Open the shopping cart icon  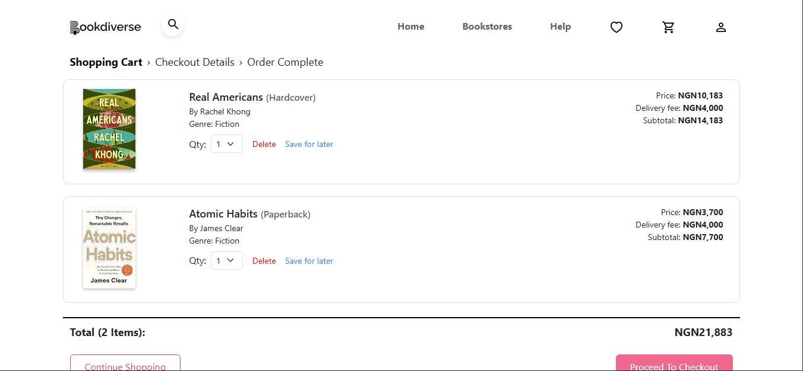tap(669, 27)
